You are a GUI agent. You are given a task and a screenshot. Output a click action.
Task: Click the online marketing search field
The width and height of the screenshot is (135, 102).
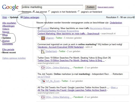coord(52,7)
